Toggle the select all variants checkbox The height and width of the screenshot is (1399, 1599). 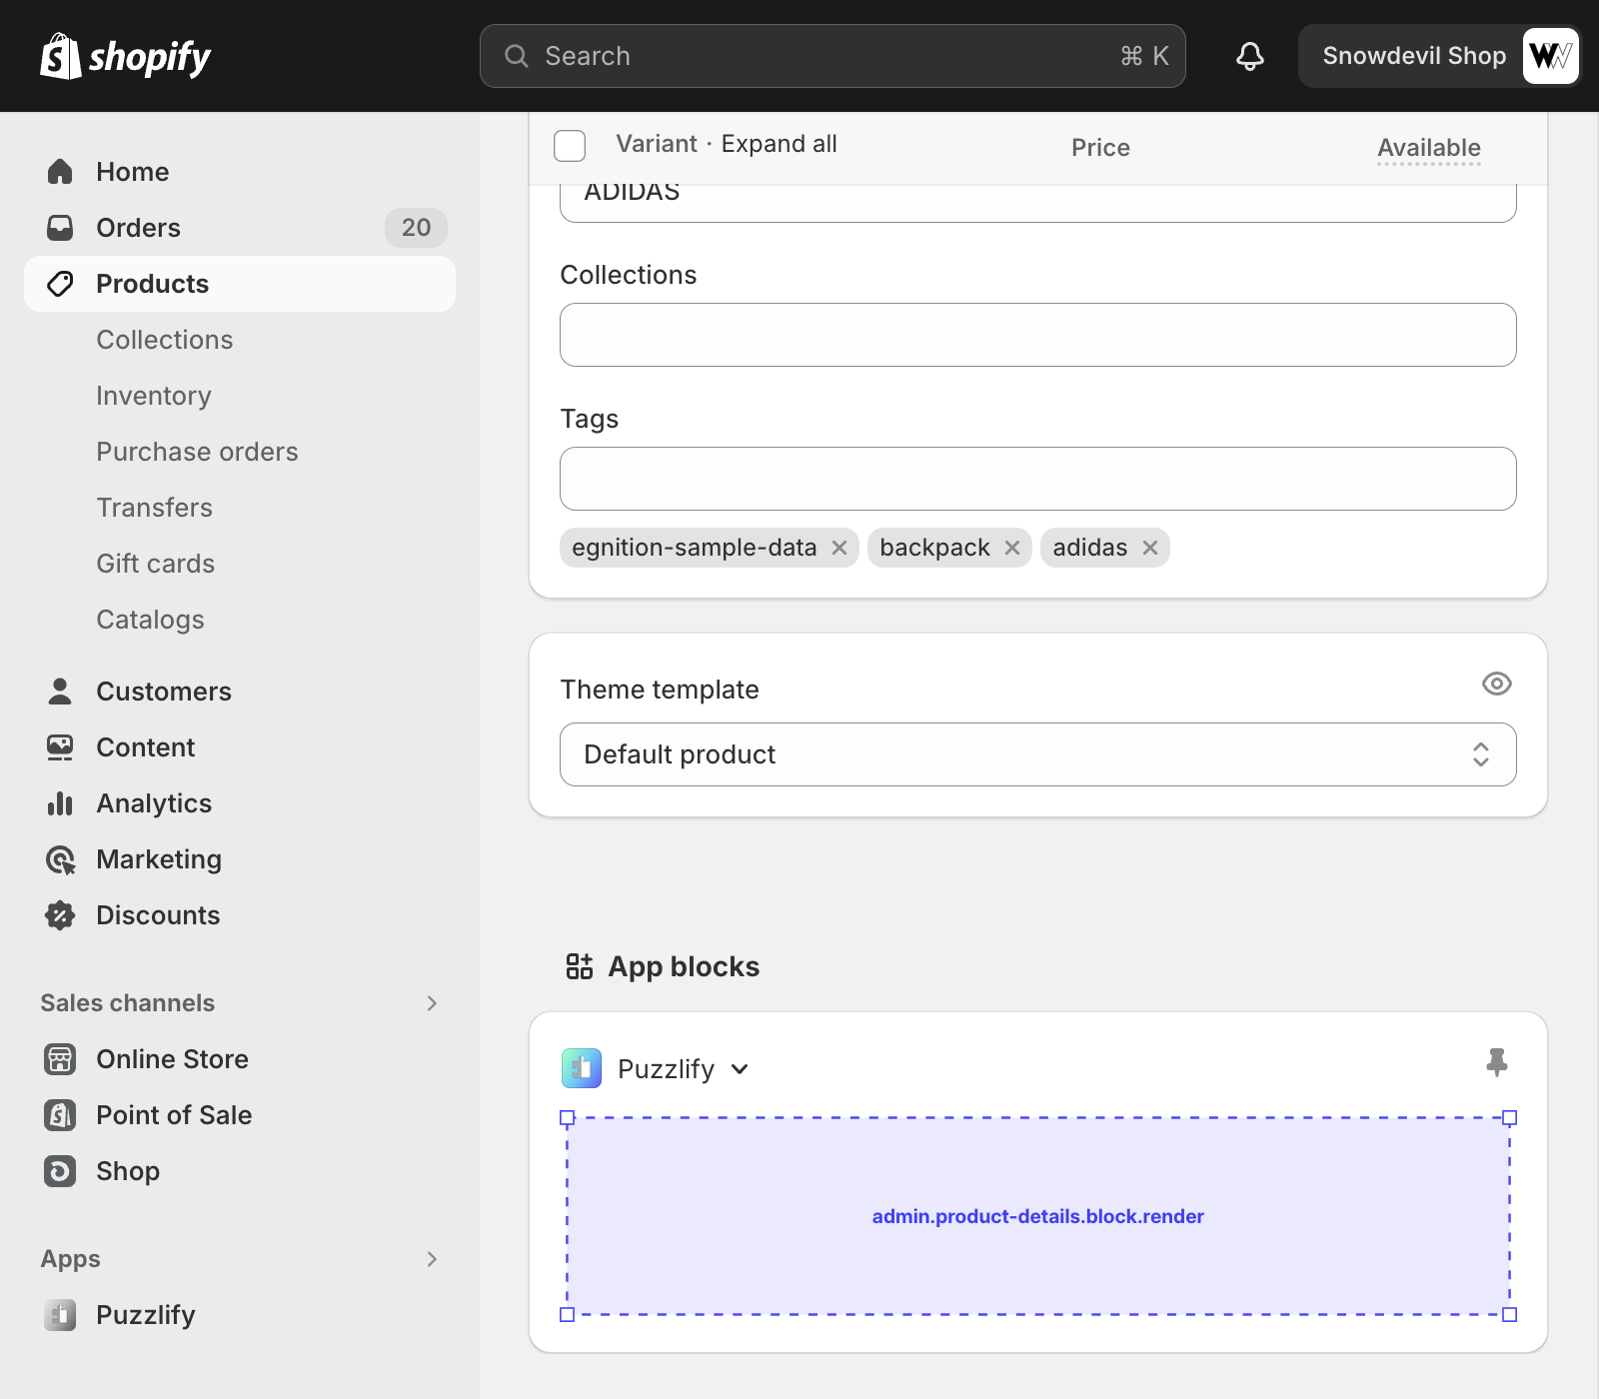tap(570, 146)
